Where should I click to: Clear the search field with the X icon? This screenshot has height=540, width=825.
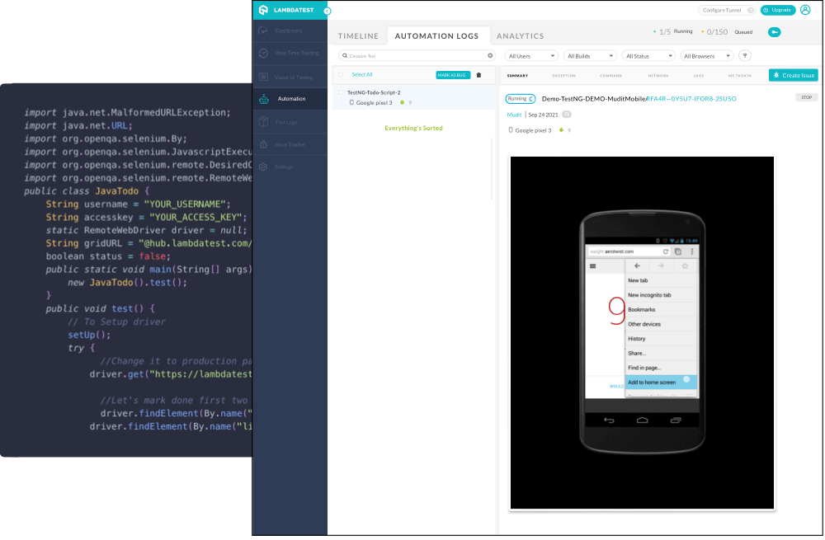[490, 56]
